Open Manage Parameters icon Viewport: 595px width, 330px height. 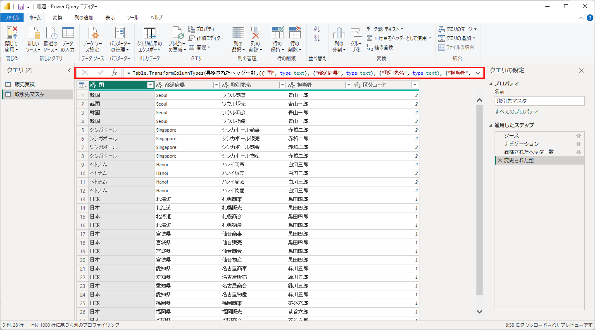pos(120,33)
